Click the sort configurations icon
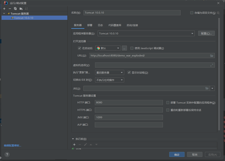 coord(26,9)
